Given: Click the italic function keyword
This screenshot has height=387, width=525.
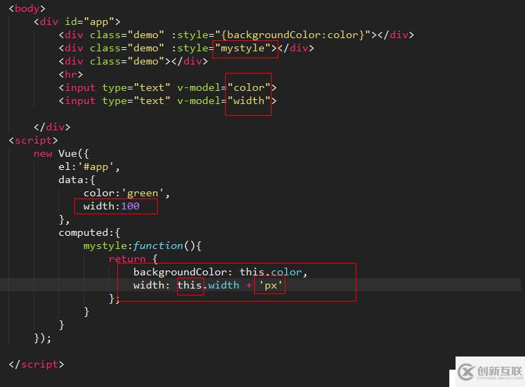Looking at the screenshot, I should (158, 246).
